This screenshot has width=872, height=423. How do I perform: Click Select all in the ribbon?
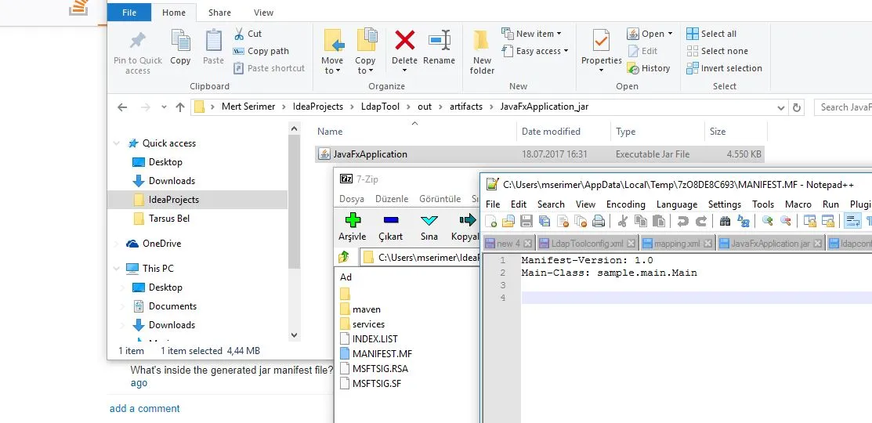712,34
